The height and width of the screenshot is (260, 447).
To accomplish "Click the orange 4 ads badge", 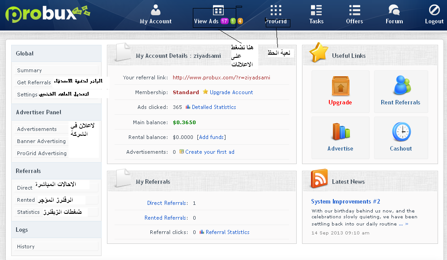I will 240,21.
